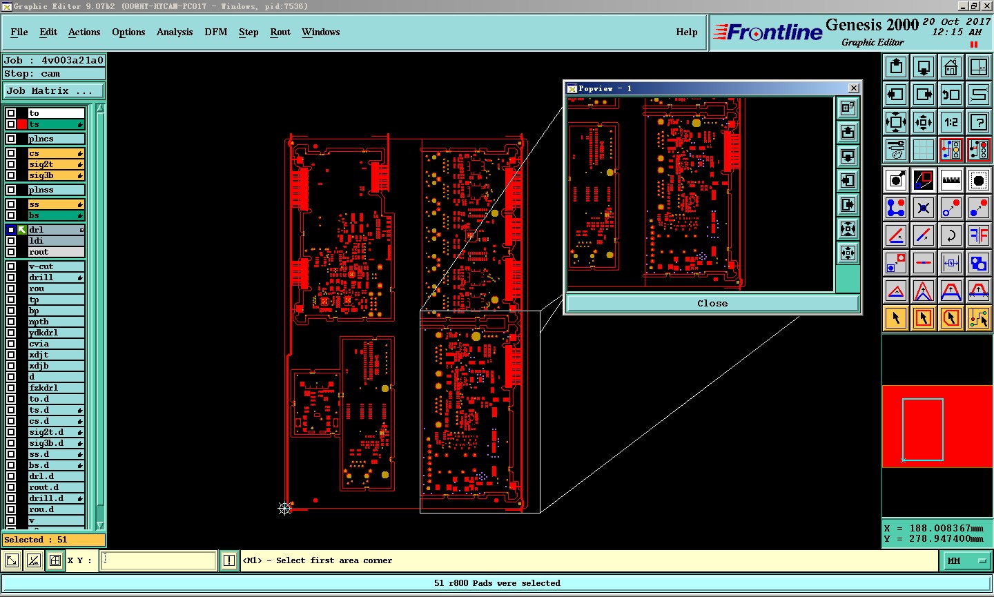
Task: Open the Help menu
Action: coord(687,32)
